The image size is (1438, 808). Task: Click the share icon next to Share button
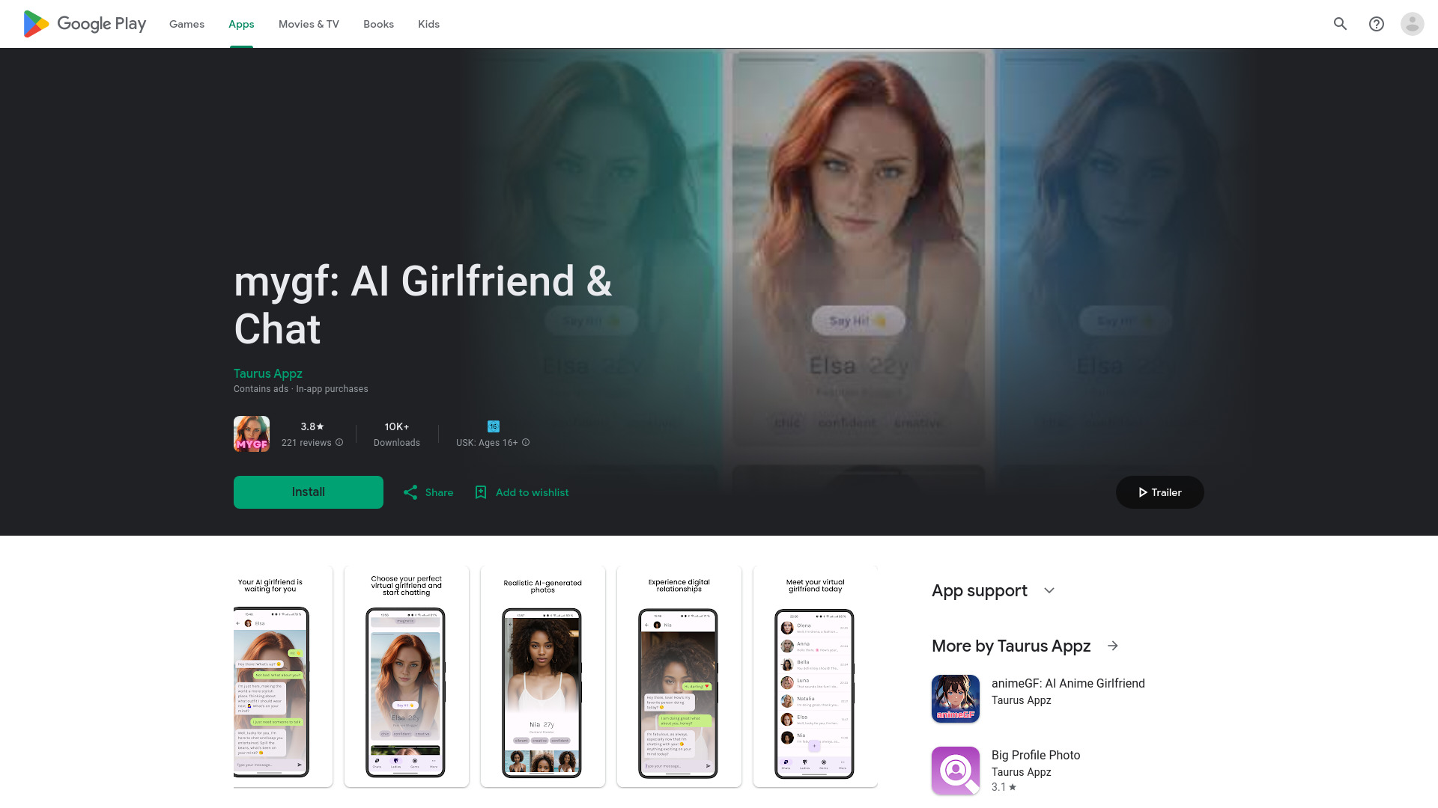(x=410, y=492)
